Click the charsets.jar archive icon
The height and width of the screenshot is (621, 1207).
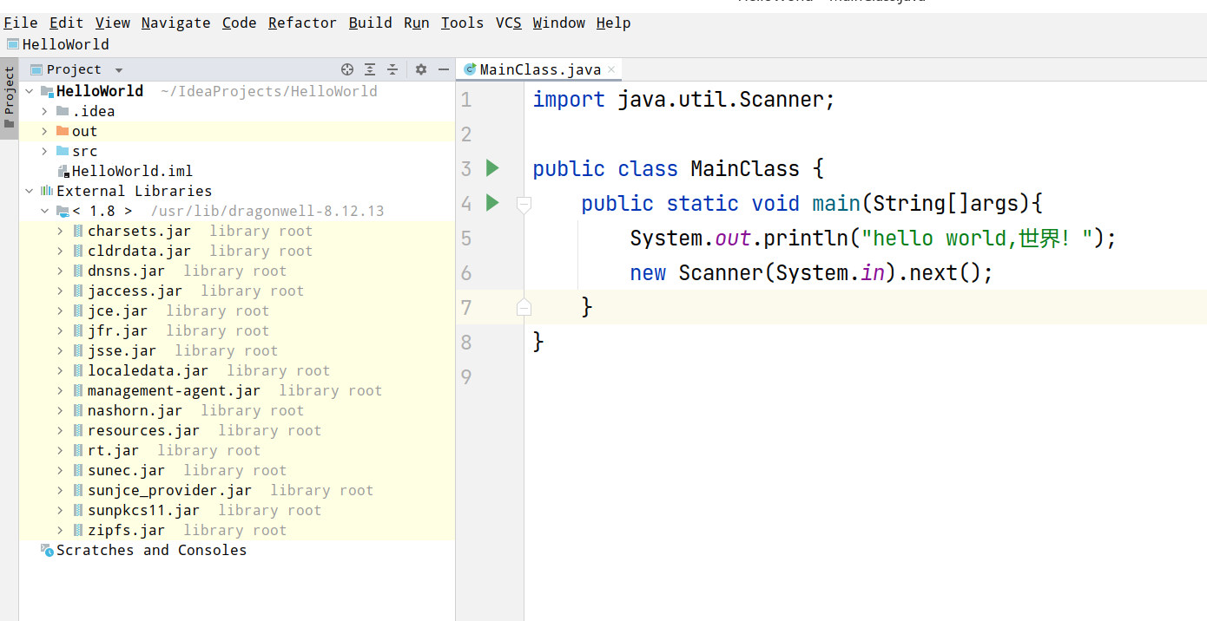[78, 231]
